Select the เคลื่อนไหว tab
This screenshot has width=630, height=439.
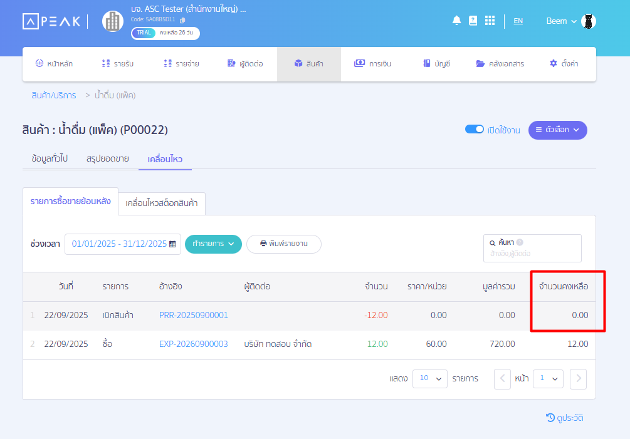pyautogui.click(x=165, y=159)
